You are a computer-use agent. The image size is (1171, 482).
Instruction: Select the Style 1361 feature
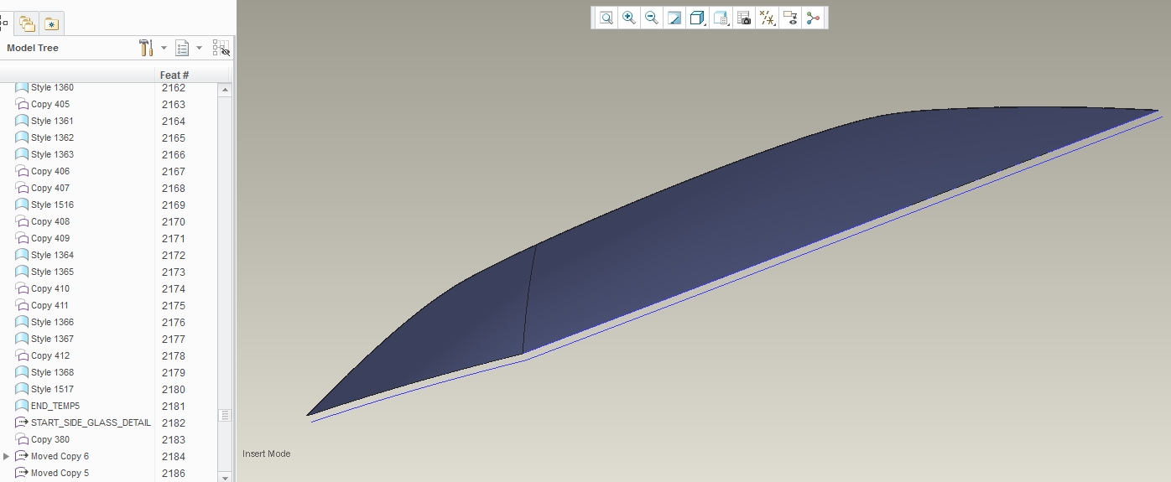pyautogui.click(x=52, y=121)
